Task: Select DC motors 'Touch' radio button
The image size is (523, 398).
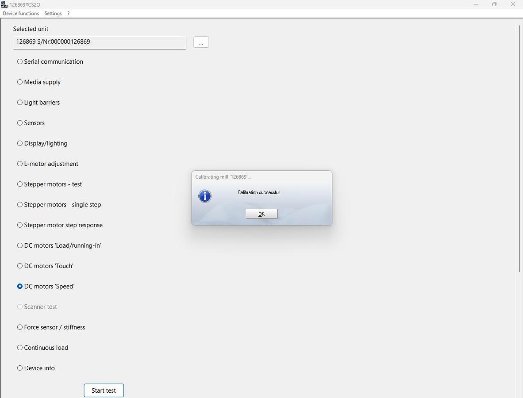Action: [x=20, y=266]
